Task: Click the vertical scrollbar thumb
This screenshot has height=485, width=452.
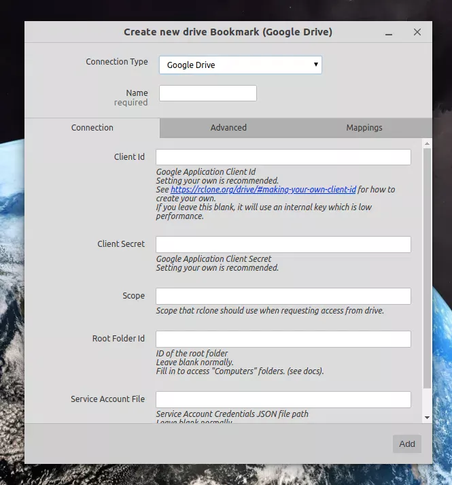Action: 427,268
